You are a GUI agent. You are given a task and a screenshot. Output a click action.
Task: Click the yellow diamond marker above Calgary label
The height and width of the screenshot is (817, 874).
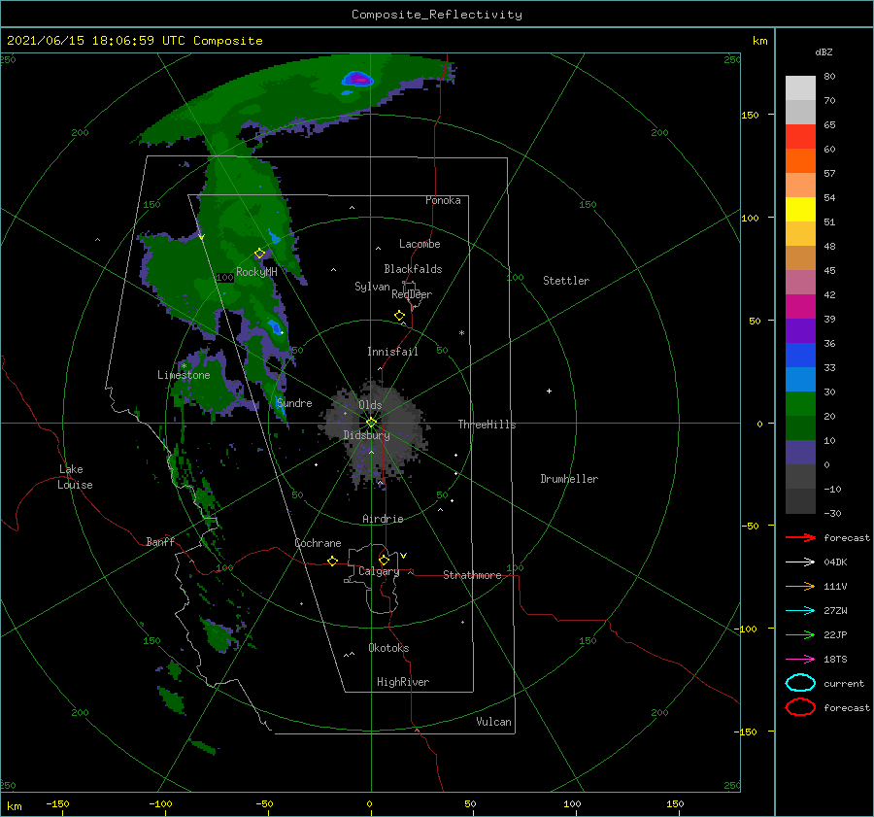[384, 560]
